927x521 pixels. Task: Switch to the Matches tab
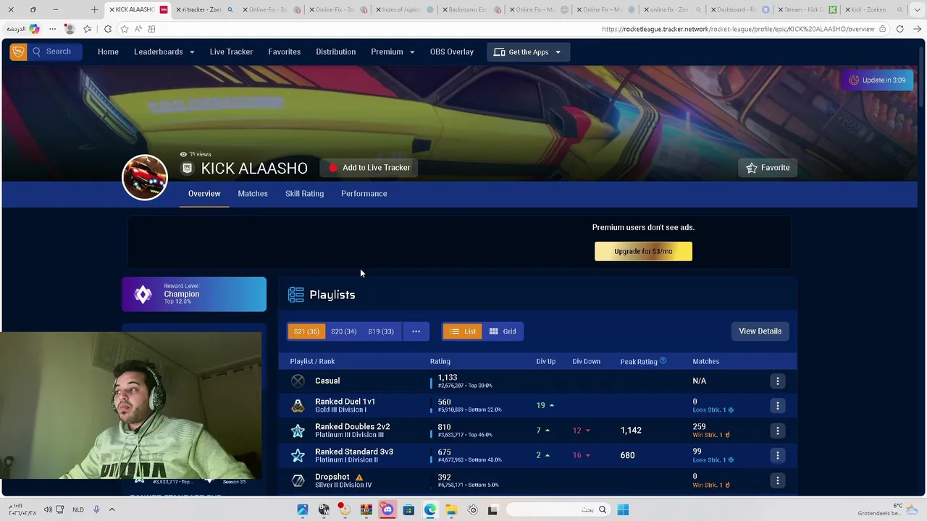click(x=253, y=194)
